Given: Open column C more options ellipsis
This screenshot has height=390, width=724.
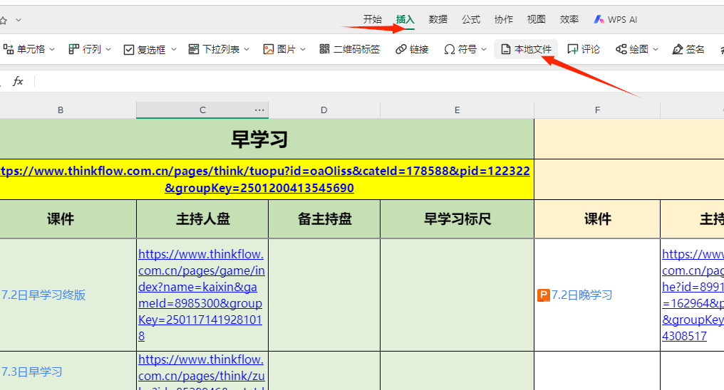Looking at the screenshot, I should pos(259,110).
